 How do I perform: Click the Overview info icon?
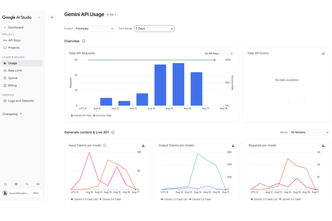84,41
